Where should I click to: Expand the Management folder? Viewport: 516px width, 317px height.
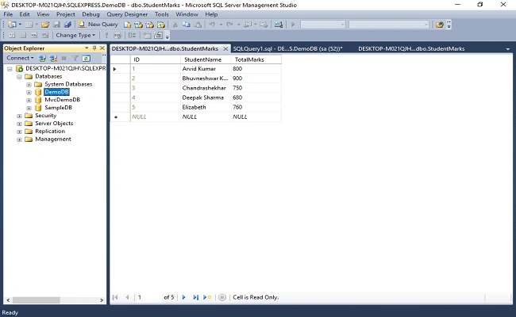(19, 139)
